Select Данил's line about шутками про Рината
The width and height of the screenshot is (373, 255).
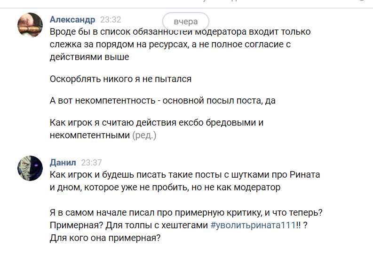click(x=184, y=175)
